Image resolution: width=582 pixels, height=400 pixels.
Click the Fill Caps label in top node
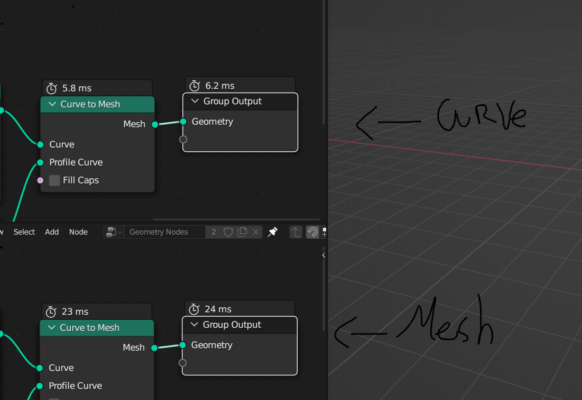tap(81, 180)
